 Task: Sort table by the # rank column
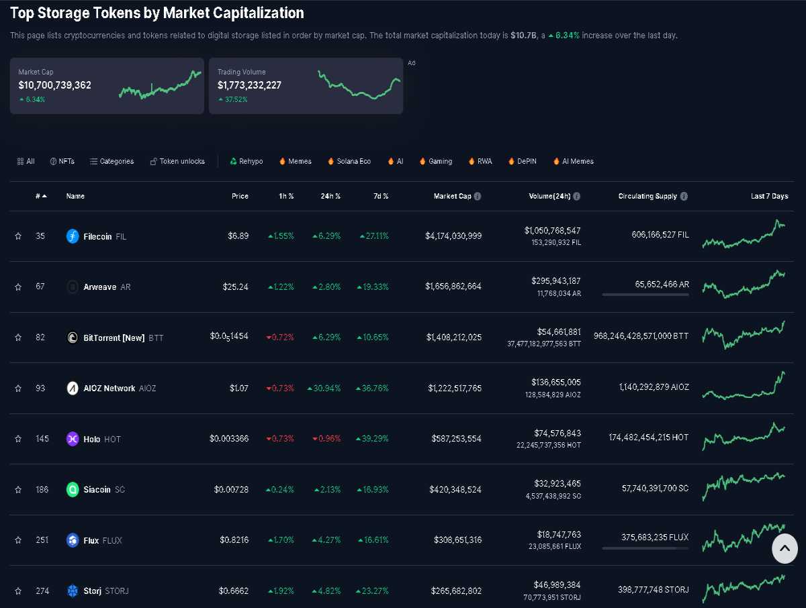[x=41, y=197]
